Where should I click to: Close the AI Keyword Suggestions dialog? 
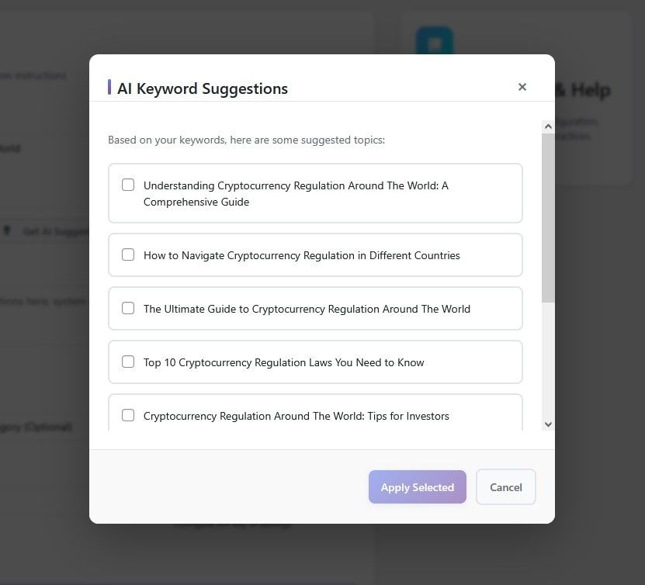pyautogui.click(x=522, y=87)
